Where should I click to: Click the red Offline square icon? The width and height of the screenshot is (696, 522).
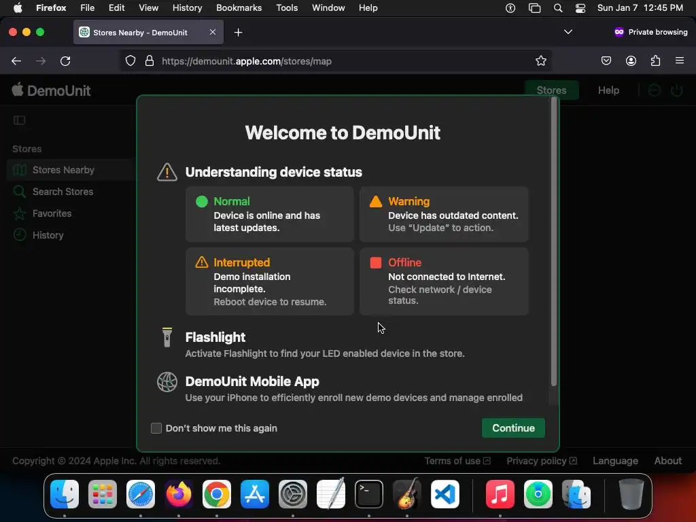(375, 262)
